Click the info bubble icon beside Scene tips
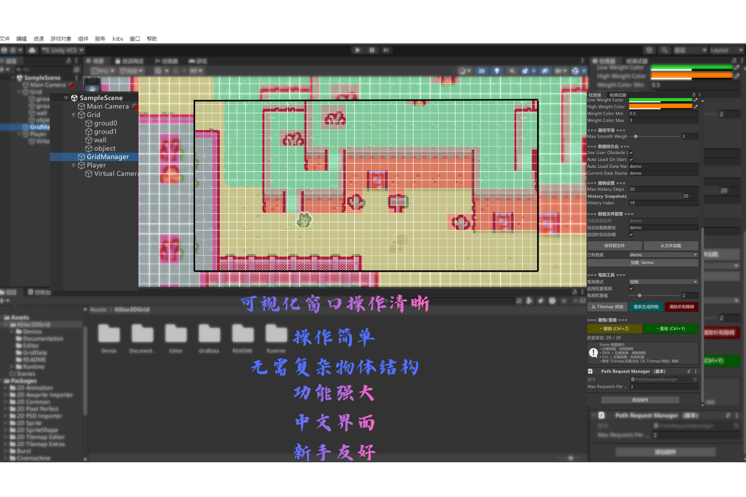The width and height of the screenshot is (746, 497). point(593,352)
